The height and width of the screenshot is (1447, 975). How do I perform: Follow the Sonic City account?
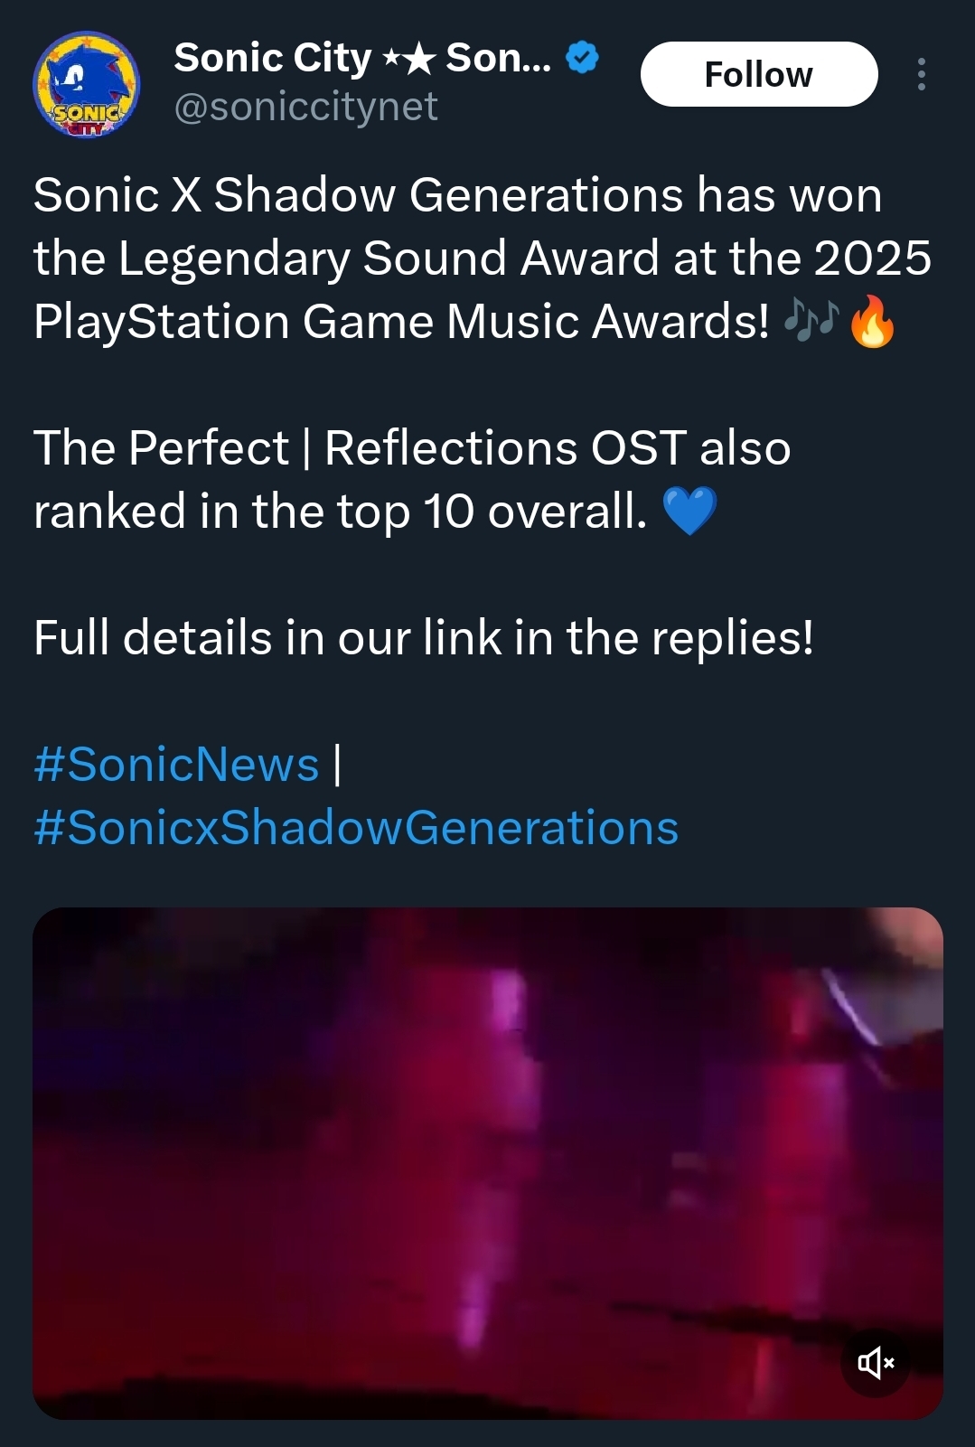758,74
